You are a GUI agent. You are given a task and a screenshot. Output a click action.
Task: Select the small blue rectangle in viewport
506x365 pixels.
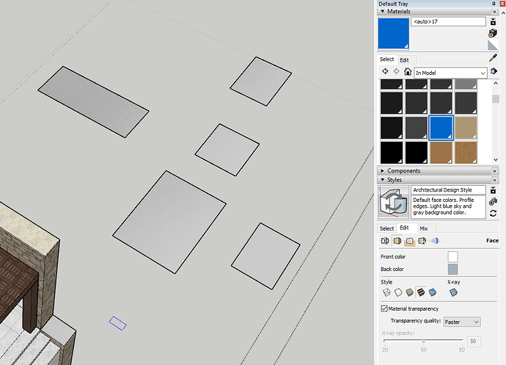(x=117, y=323)
